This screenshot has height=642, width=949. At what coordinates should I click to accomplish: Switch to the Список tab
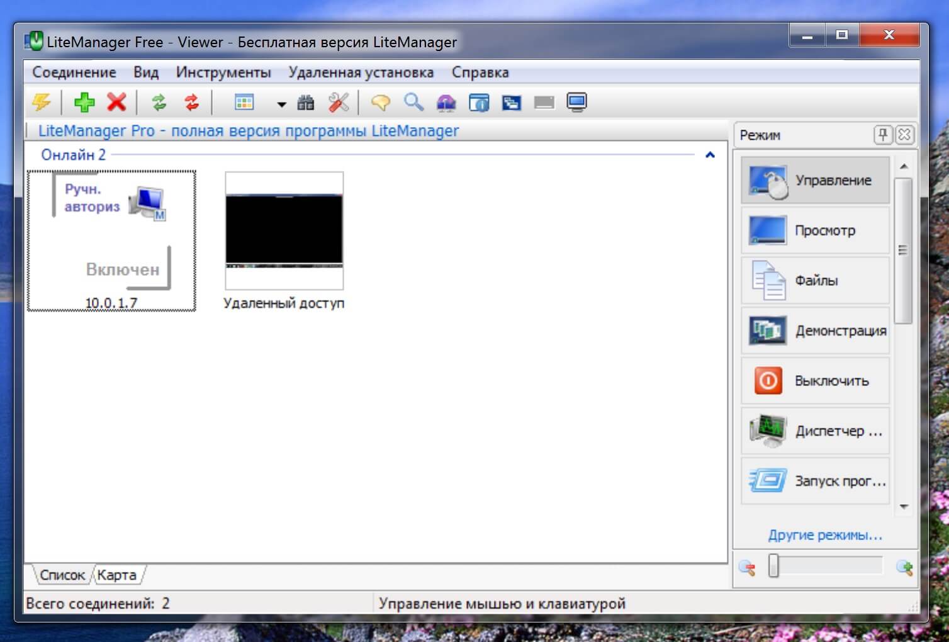point(62,575)
